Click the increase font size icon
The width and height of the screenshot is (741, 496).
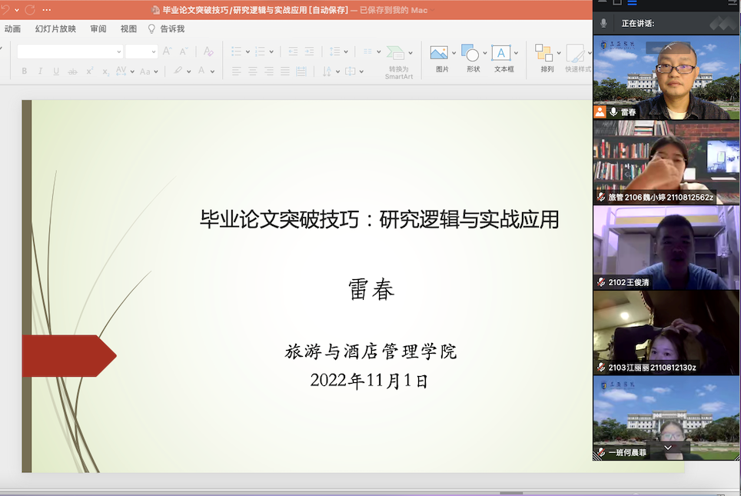(x=167, y=52)
